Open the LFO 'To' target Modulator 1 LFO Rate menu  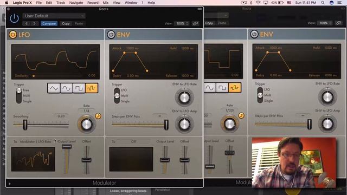[x=35, y=141]
